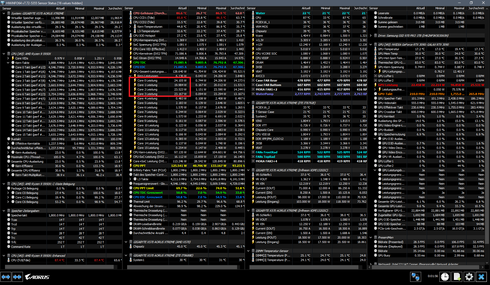
Task: Select the CPU-Gehäuse (Durch... row
Action: click(x=184, y=13)
